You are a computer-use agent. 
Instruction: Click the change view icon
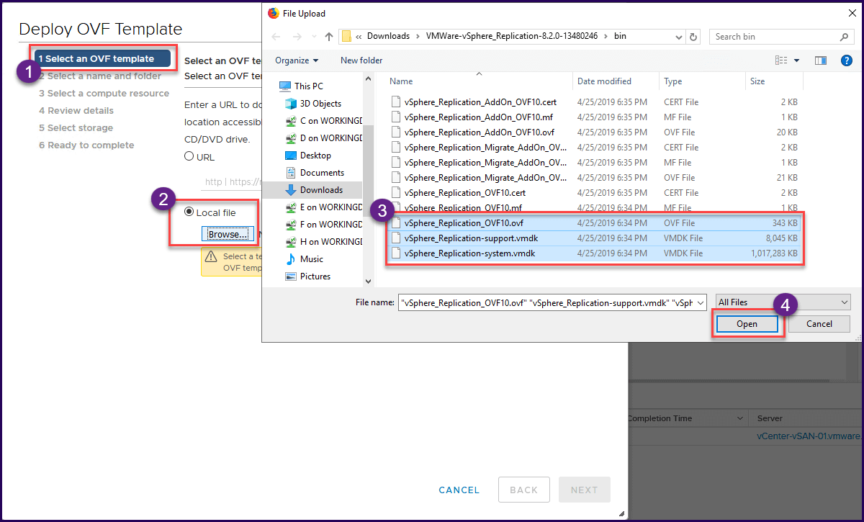point(782,60)
